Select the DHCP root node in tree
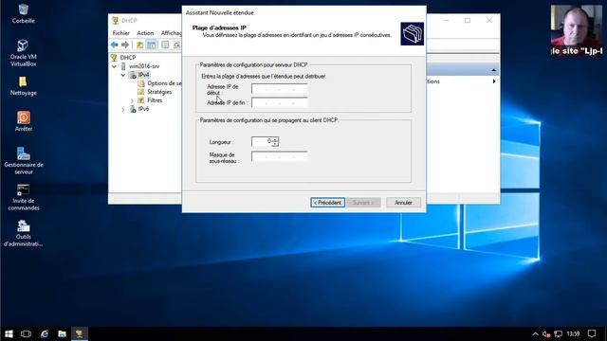Viewport: 607px width, 341px height. point(128,57)
